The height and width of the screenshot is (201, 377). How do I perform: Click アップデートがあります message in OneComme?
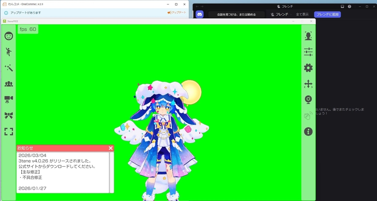click(x=26, y=13)
